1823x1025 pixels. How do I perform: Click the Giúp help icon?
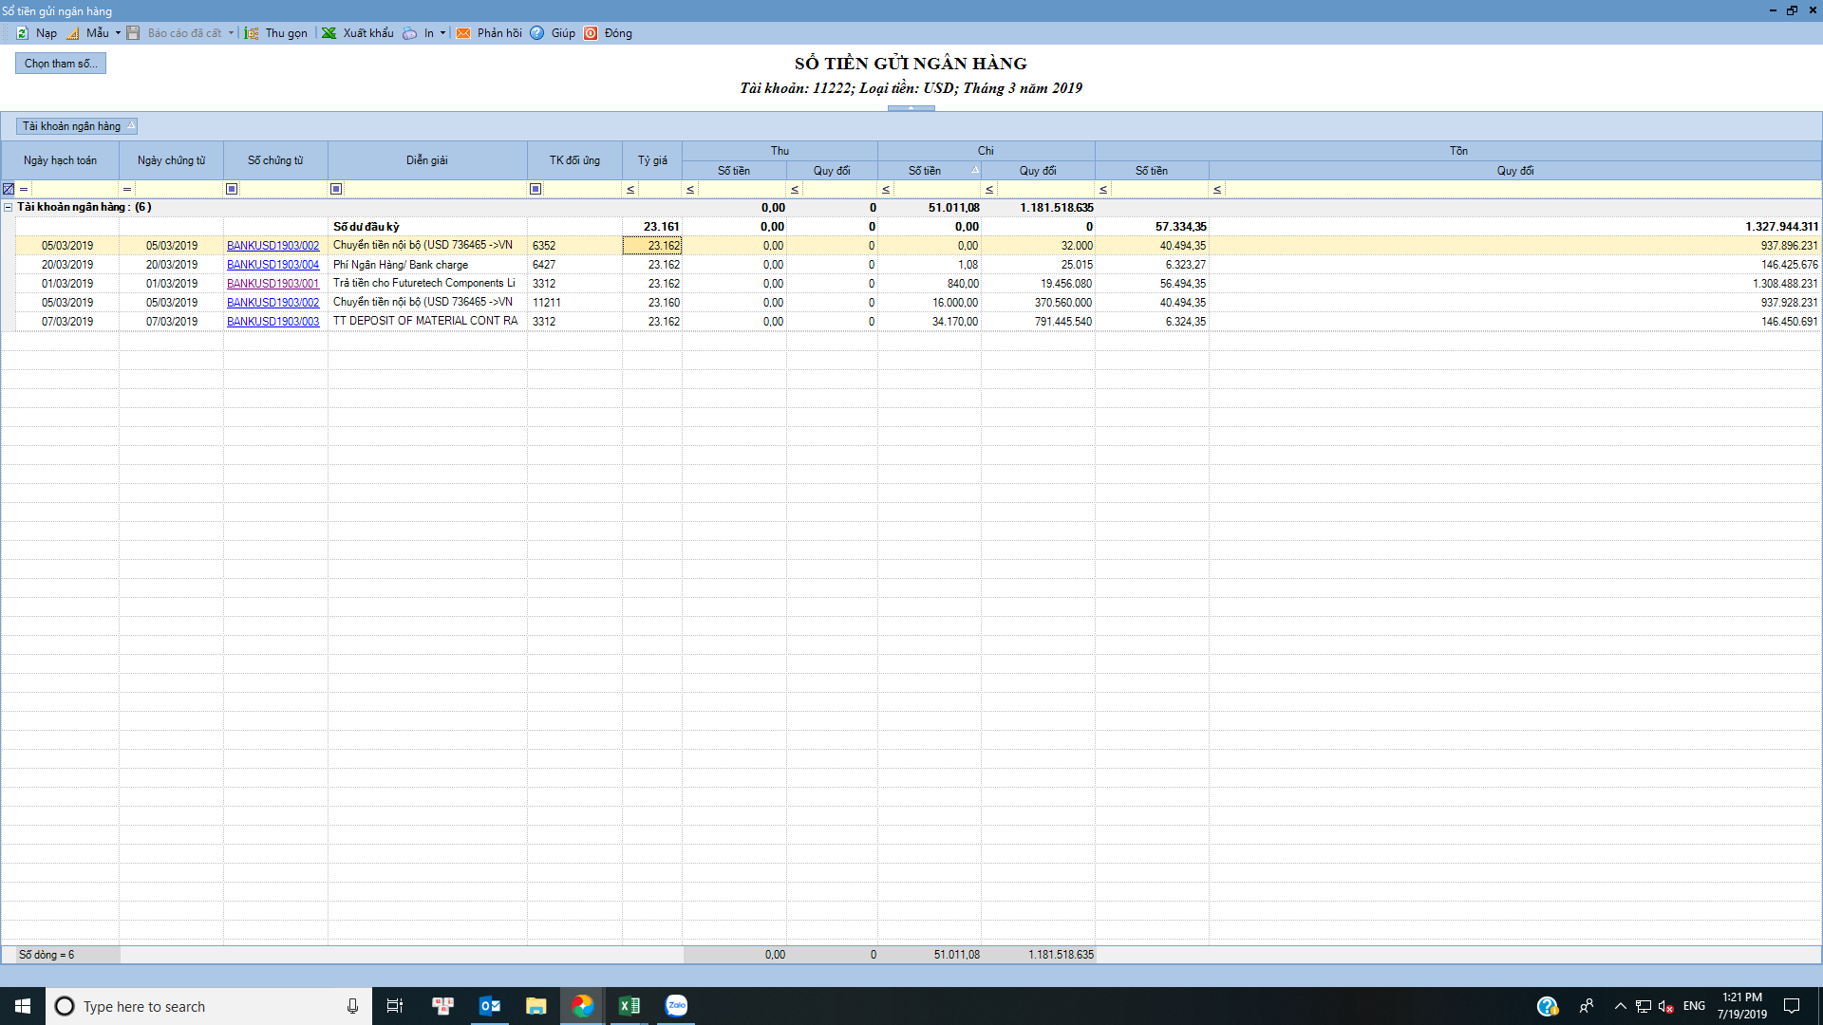pos(537,33)
